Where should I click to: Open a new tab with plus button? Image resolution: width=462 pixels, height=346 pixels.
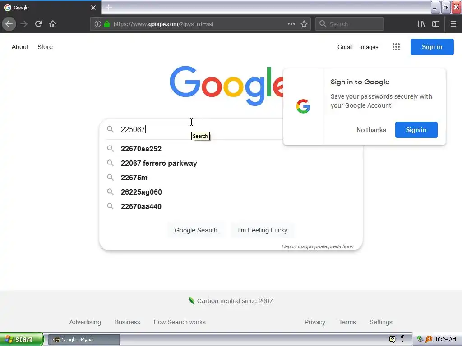pyautogui.click(x=108, y=7)
